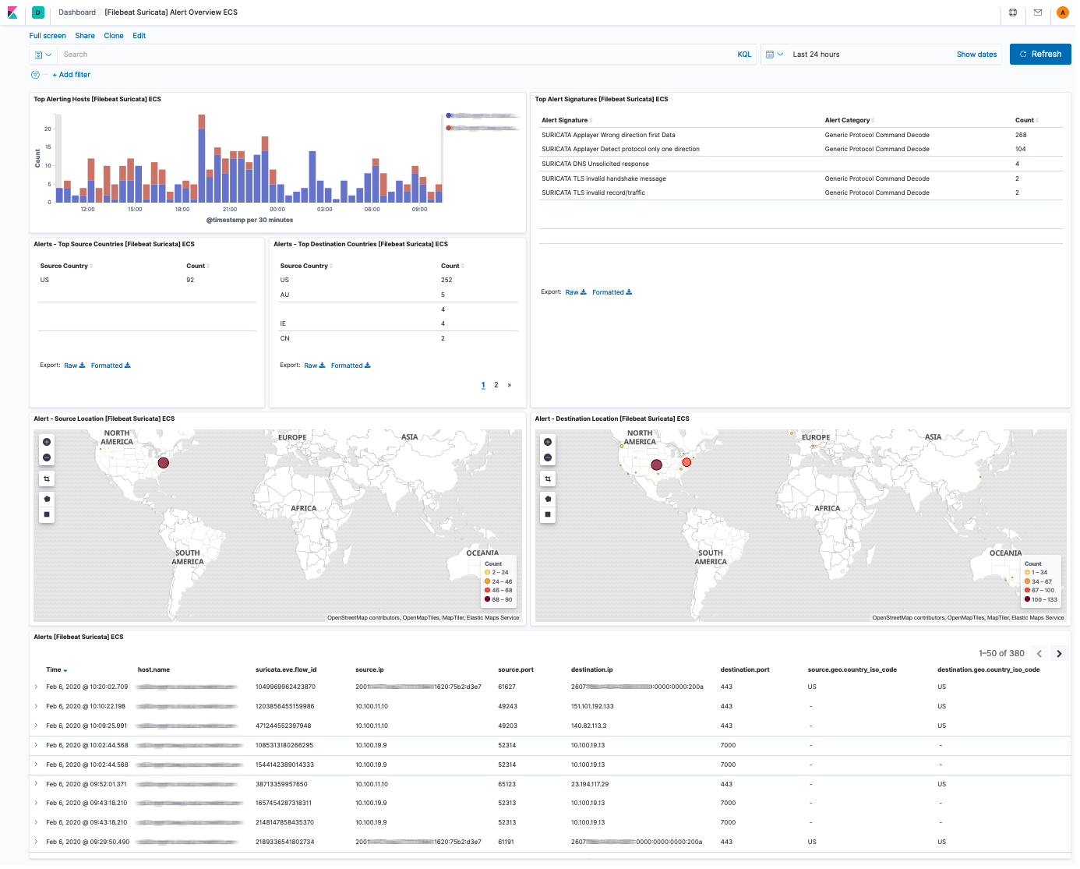Click the Kibana logo icon
Screen dimensions: 1080x869
[x=11, y=12]
